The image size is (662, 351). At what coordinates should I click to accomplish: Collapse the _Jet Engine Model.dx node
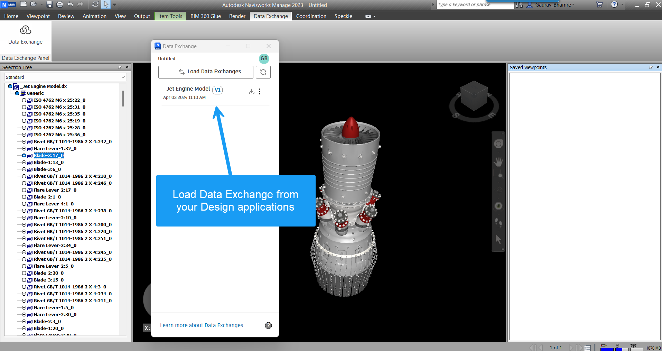click(x=10, y=86)
